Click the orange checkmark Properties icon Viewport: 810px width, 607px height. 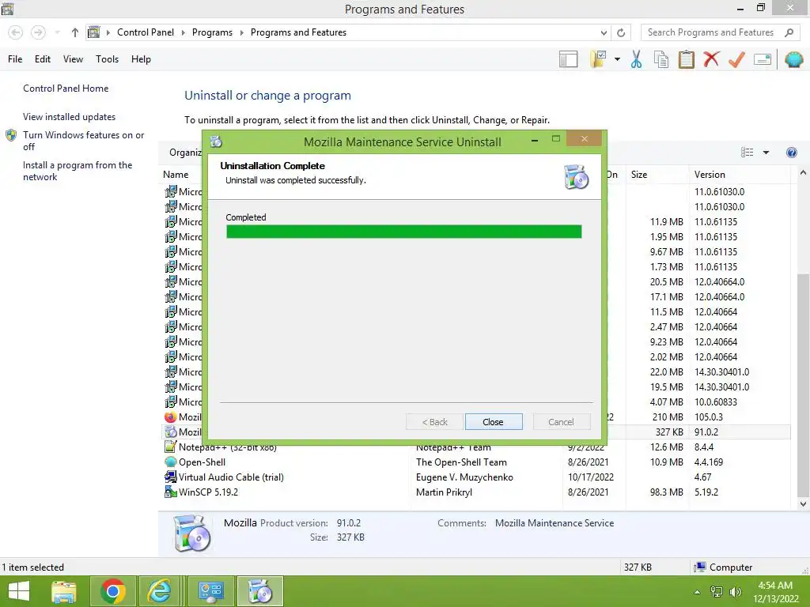click(x=736, y=59)
